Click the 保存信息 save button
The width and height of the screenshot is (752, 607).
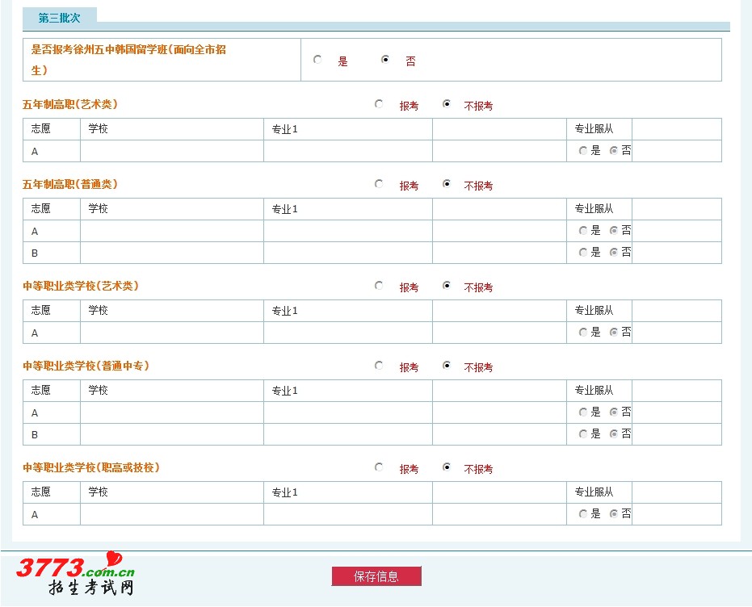[376, 576]
